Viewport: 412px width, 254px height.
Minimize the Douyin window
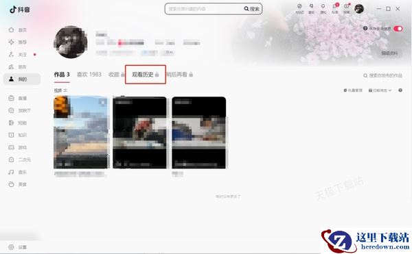point(378,9)
